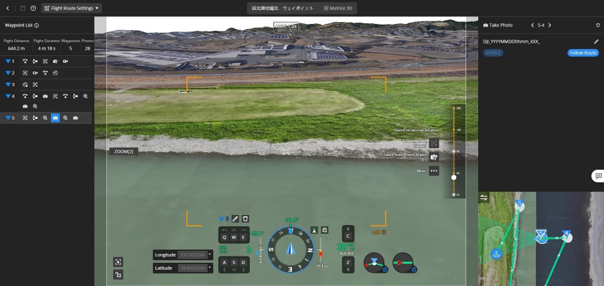Delete waypoint 5 using the trash icon by the compass
The height and width of the screenshot is (286, 604).
pyautogui.click(x=245, y=219)
